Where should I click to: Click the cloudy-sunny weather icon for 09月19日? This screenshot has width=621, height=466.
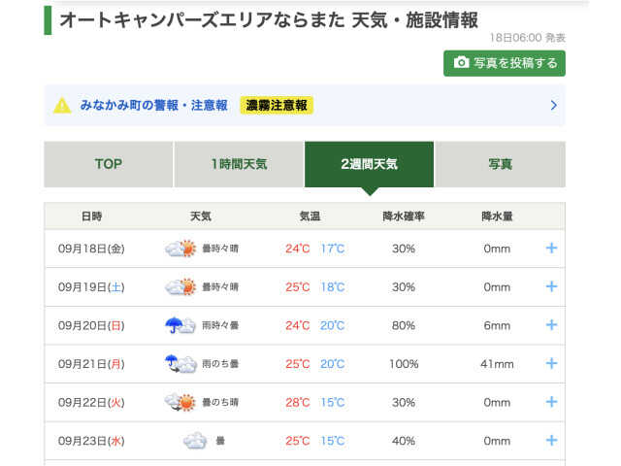[180, 287]
